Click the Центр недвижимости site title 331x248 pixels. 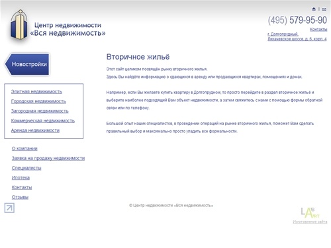68,29
